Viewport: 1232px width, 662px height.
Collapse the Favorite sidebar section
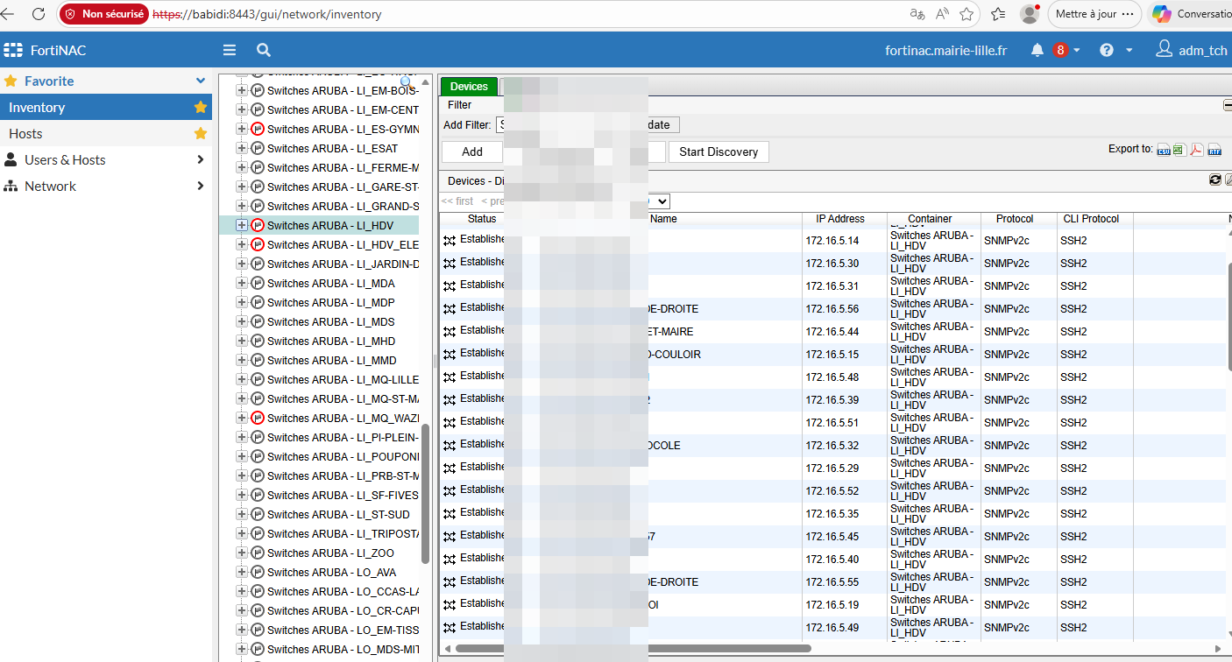pos(201,81)
